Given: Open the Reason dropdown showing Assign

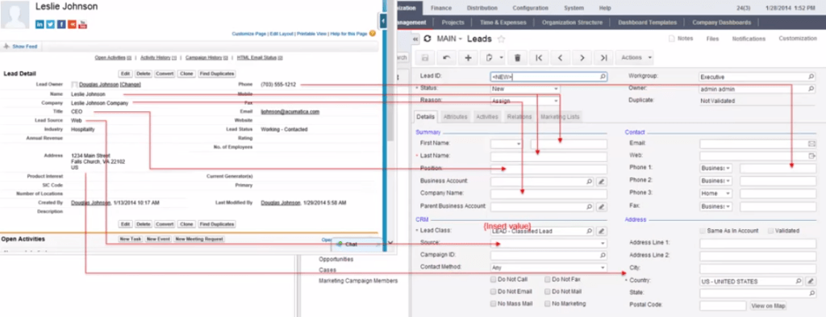Looking at the screenshot, I should pyautogui.click(x=524, y=101).
